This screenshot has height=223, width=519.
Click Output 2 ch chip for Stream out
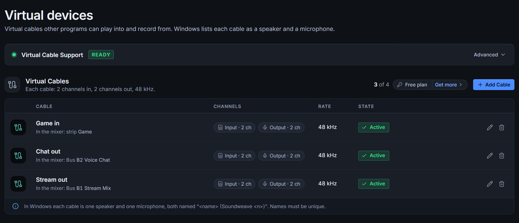click(281, 184)
